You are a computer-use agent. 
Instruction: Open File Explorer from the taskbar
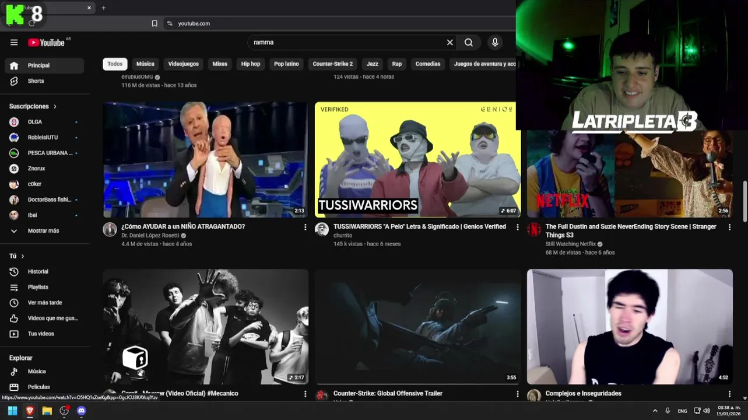47,411
